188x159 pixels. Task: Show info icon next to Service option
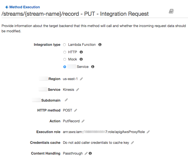tap(93, 67)
